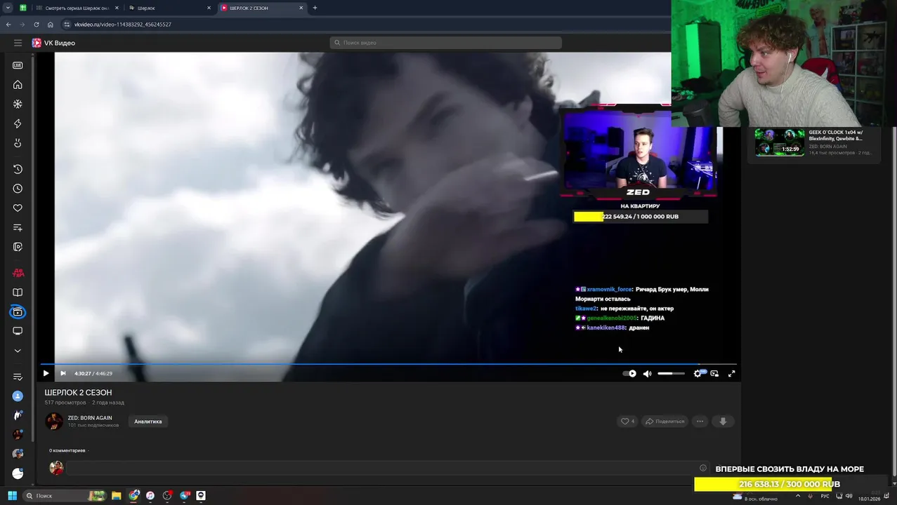Open Telegram from the taskbar
This screenshot has height=505, width=897.
[185, 496]
